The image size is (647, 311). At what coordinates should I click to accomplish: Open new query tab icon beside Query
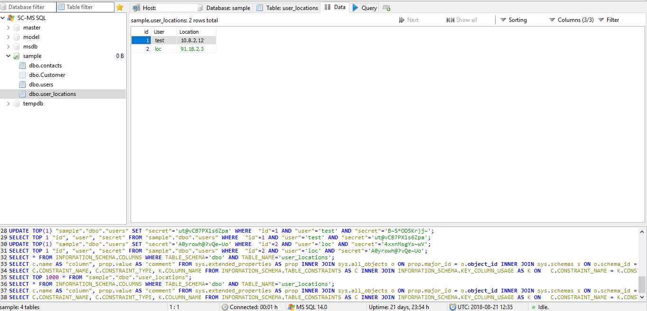point(386,8)
